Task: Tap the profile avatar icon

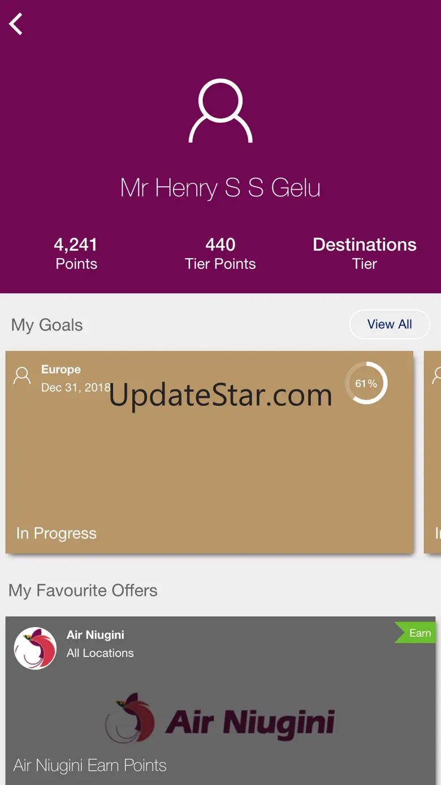Action: [220, 111]
